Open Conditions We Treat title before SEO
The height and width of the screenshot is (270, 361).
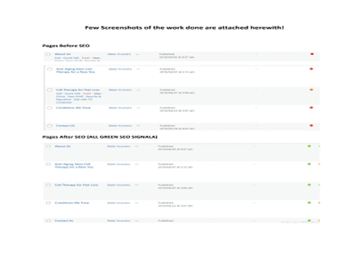tap(73, 108)
